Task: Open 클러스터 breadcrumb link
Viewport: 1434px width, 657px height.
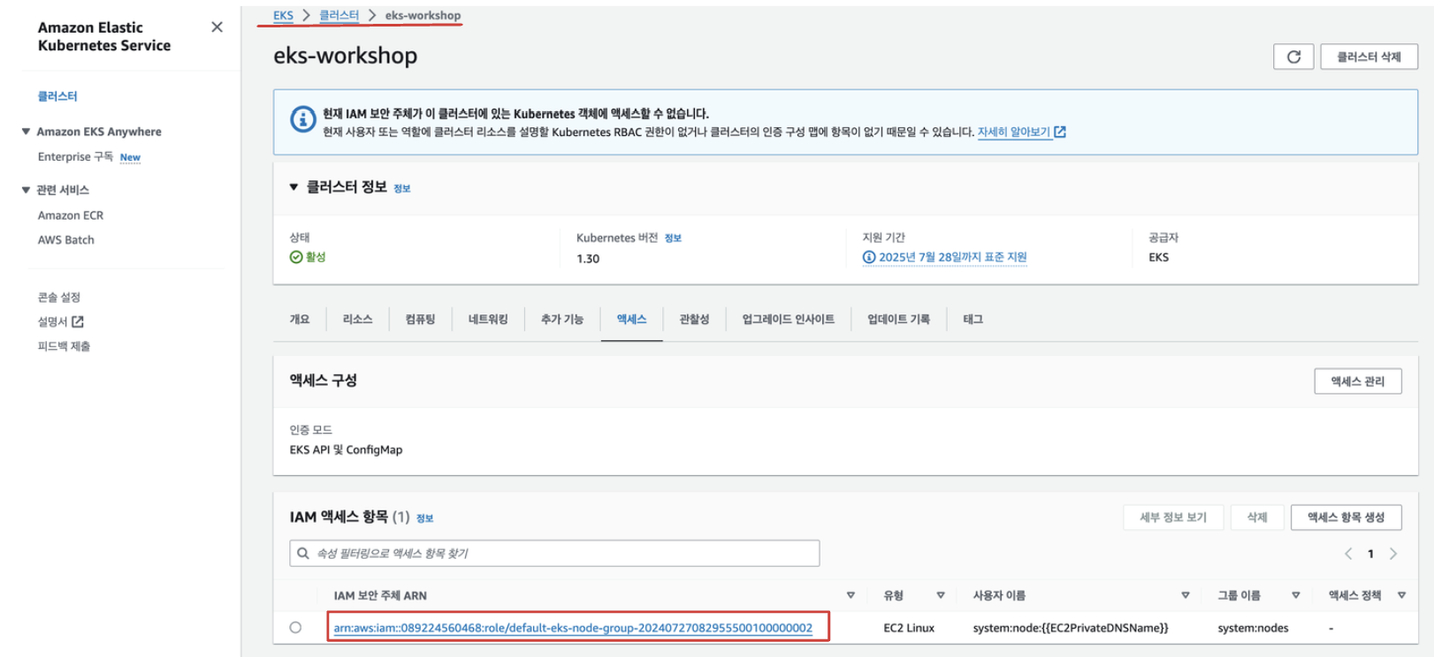Action: pyautogui.click(x=339, y=15)
